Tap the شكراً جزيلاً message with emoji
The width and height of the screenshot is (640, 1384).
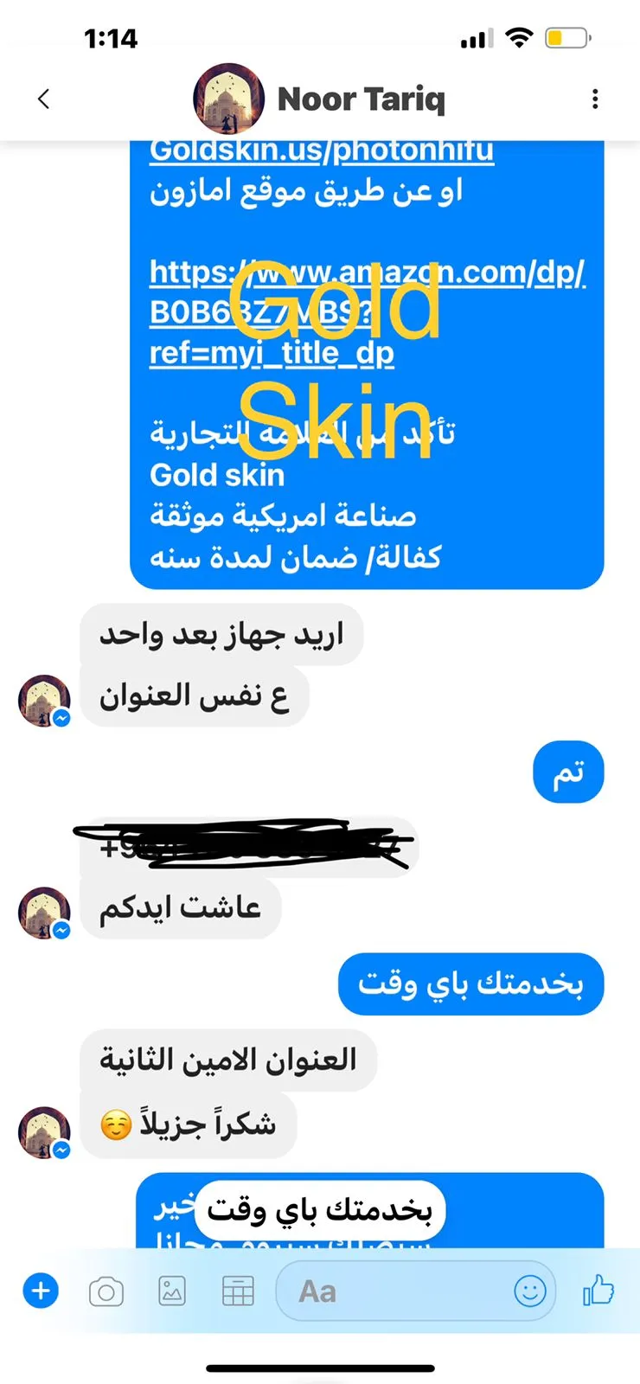point(189,1124)
